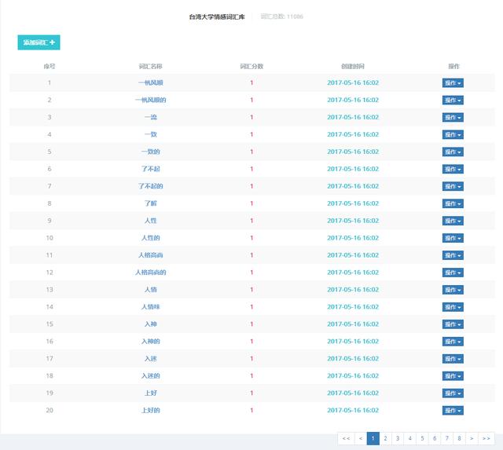Screen dimensions: 503x450
Task: Click the 序号 column header
Action: click(50, 66)
